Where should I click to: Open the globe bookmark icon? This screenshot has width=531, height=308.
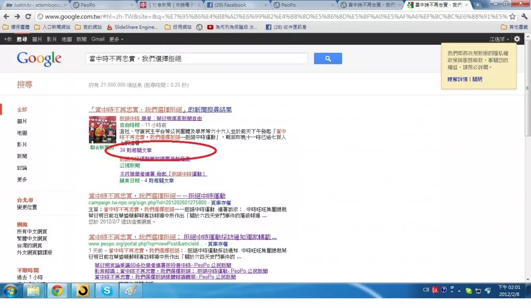tap(200, 27)
